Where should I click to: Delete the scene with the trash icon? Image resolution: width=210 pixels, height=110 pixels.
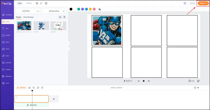pos(42,88)
